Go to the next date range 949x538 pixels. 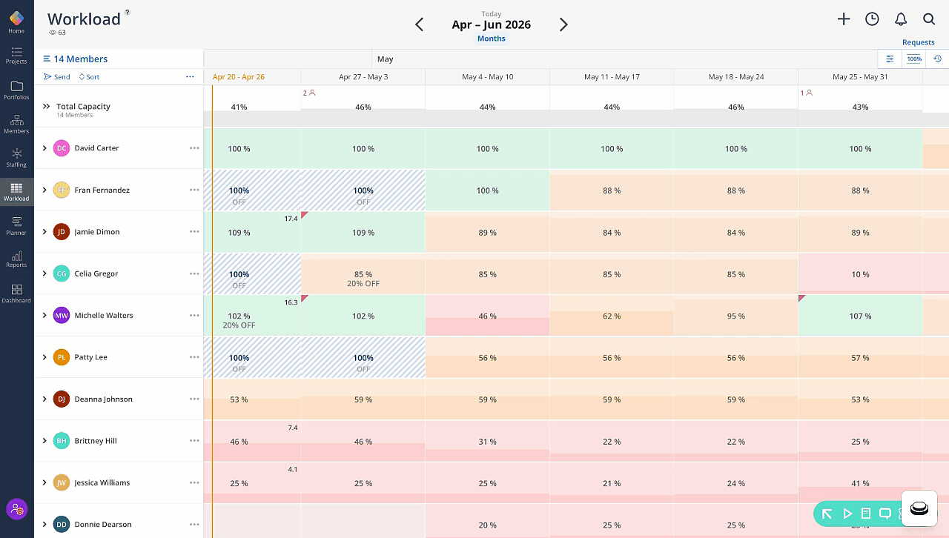click(563, 24)
